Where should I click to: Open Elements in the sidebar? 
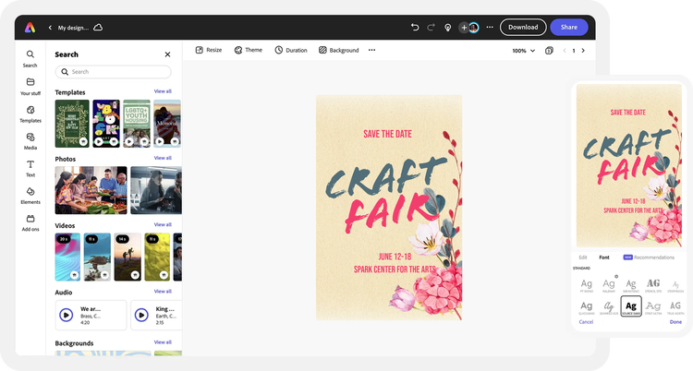[30, 196]
